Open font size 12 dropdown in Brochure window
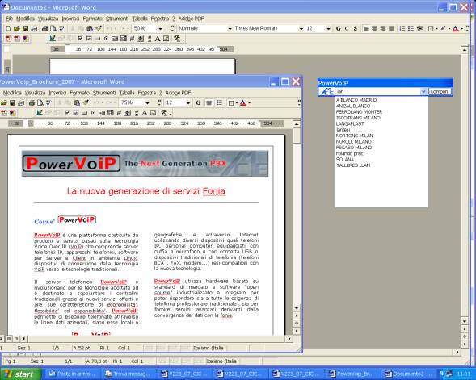Viewport: 476px width, 380px height. (188, 102)
